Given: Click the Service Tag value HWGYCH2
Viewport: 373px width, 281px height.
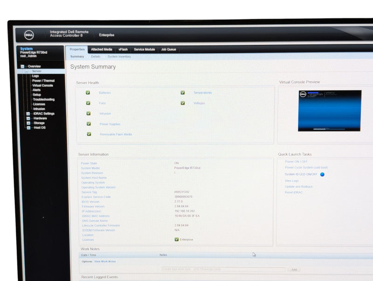Looking at the screenshot, I should coord(182,192).
